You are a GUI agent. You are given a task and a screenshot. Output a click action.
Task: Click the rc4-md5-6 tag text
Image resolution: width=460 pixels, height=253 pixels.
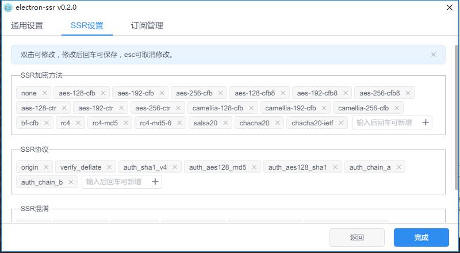point(155,123)
